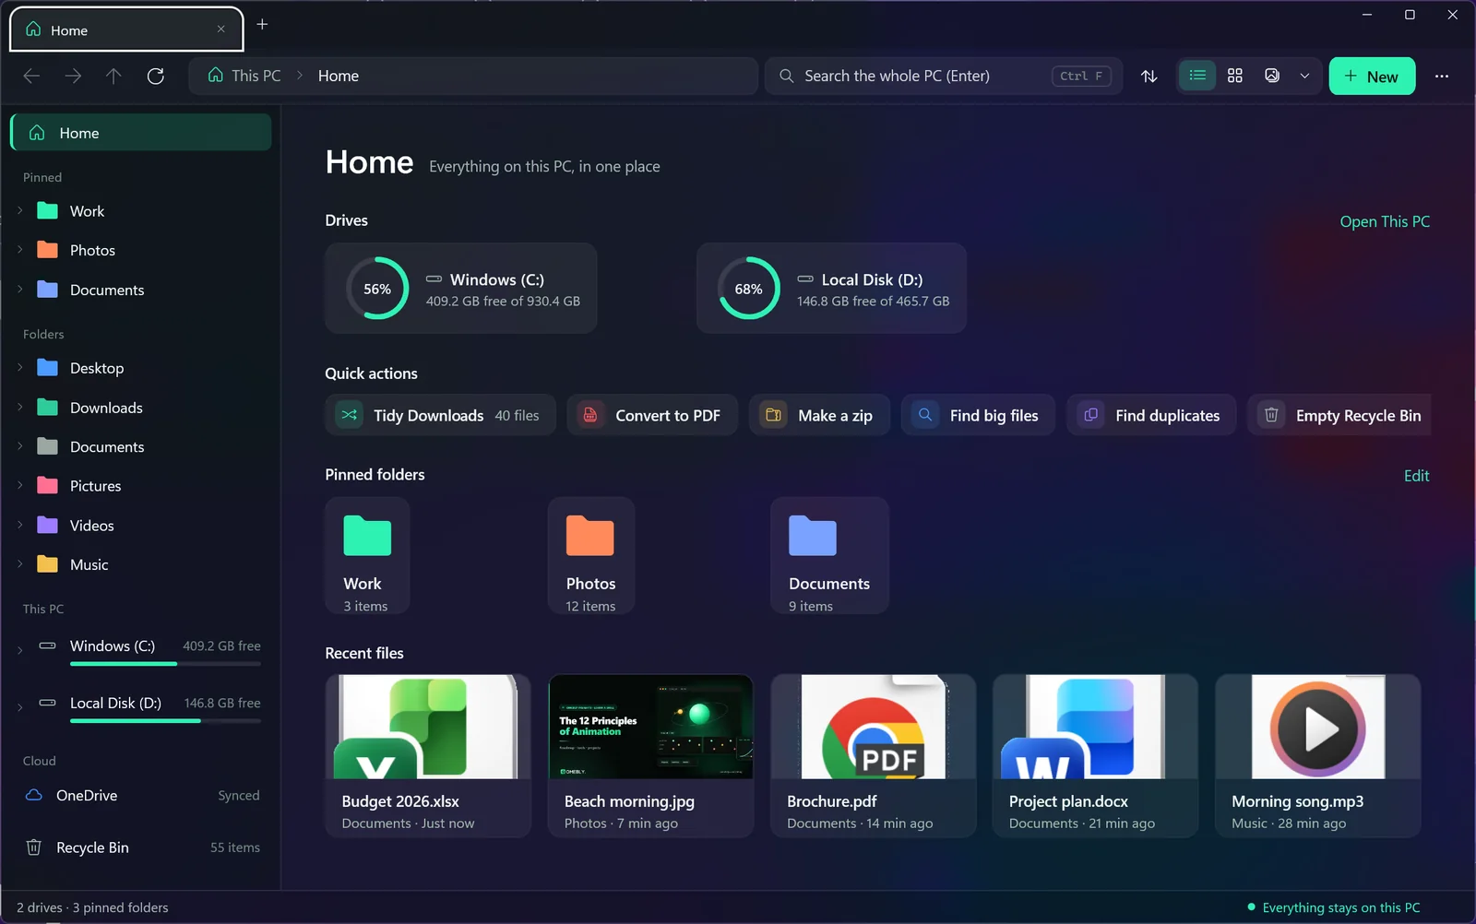
Task: Open the Windows (C:) 56% drive card
Action: (460, 288)
